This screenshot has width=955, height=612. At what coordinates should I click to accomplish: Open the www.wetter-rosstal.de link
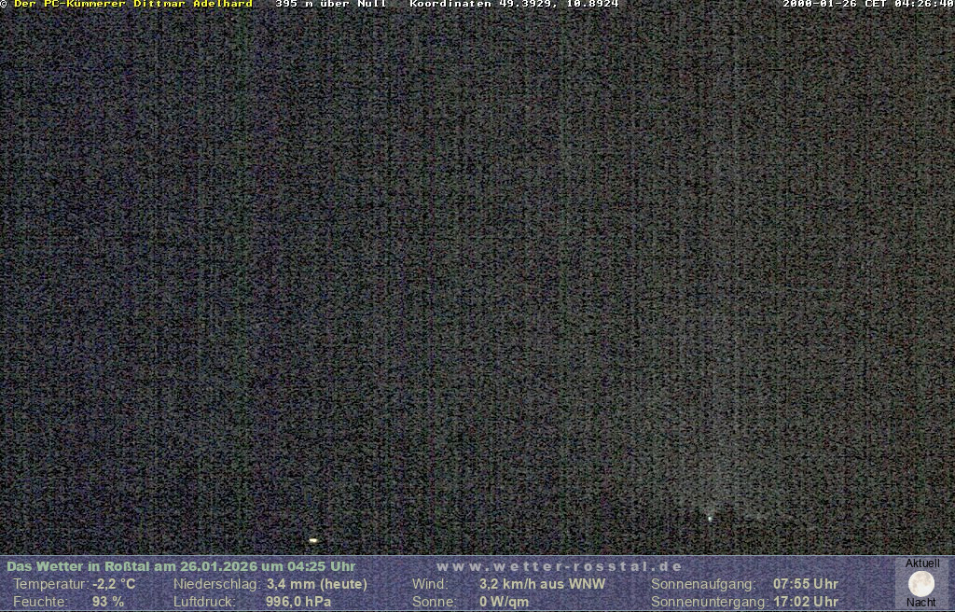pyautogui.click(x=560, y=566)
